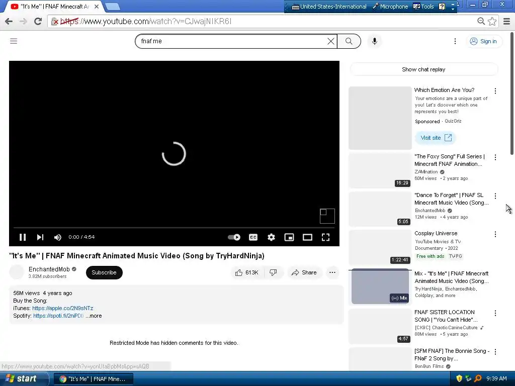Image resolution: width=515 pixels, height=386 pixels.
Task: Toggle autoplay switch
Action: (x=234, y=237)
